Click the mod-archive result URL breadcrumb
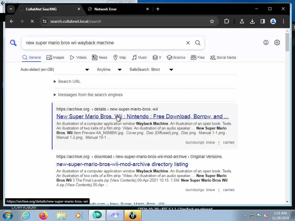 pos(139,157)
